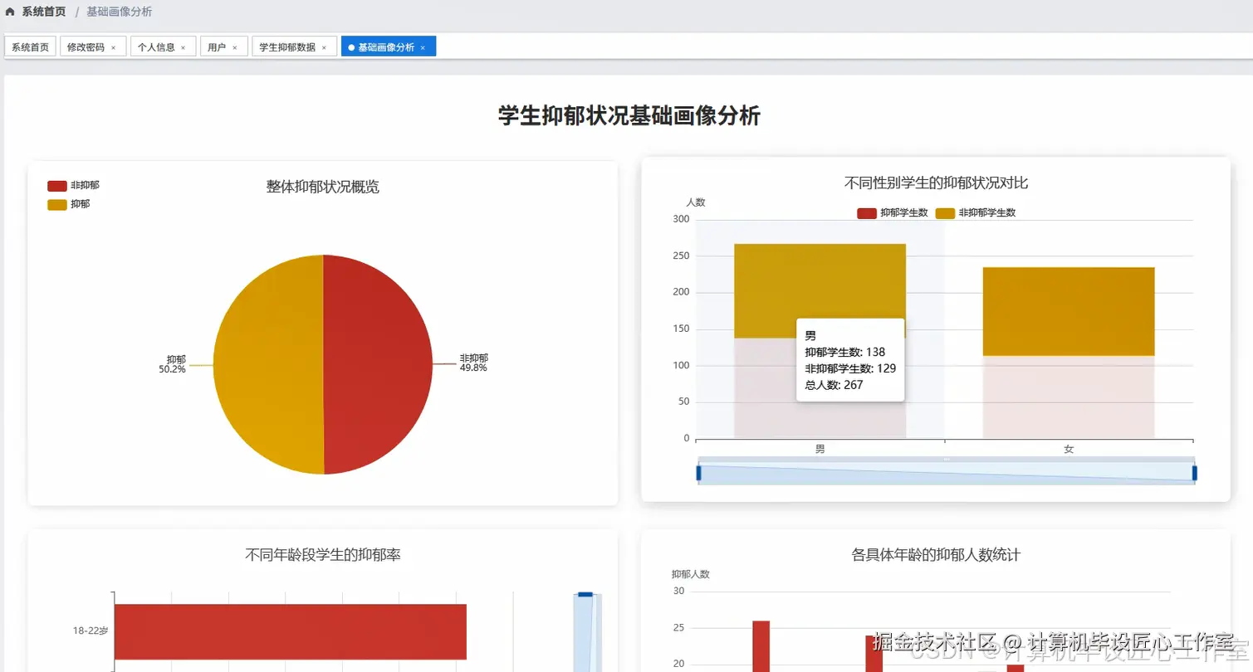This screenshot has width=1253, height=672.
Task: Click the 18-22岁 red horizontal bar
Action: pyautogui.click(x=291, y=632)
